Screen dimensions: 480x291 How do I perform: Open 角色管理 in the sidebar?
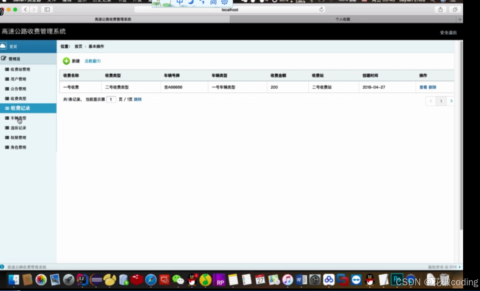18,147
